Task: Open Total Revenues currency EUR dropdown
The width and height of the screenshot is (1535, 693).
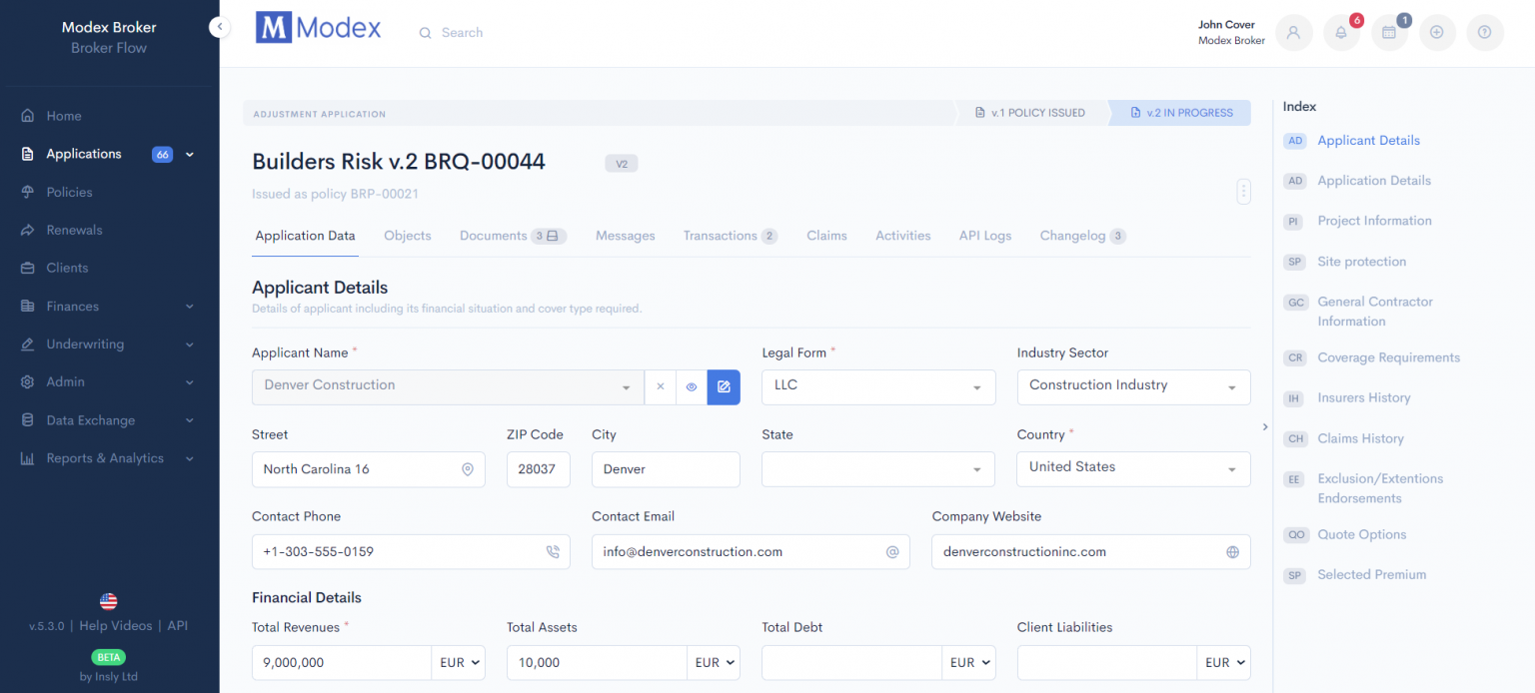Action: tap(458, 662)
